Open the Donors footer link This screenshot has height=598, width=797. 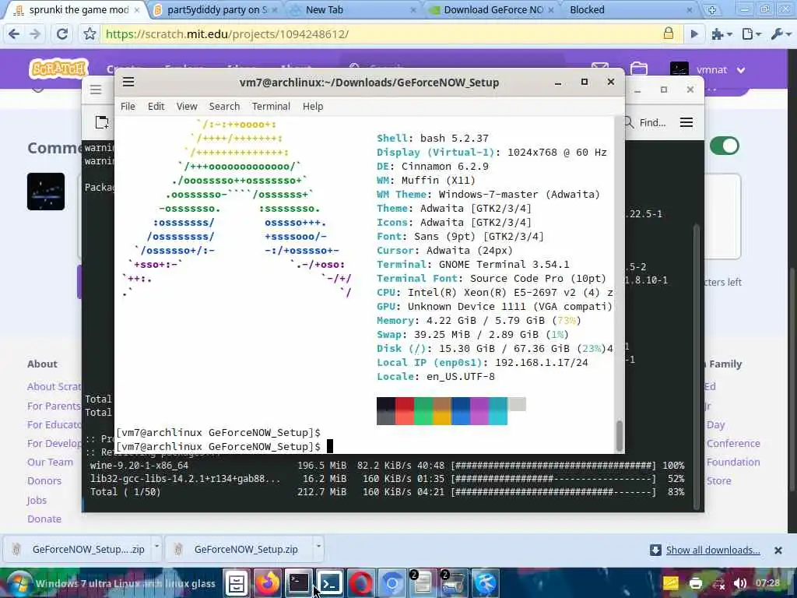[x=44, y=480]
